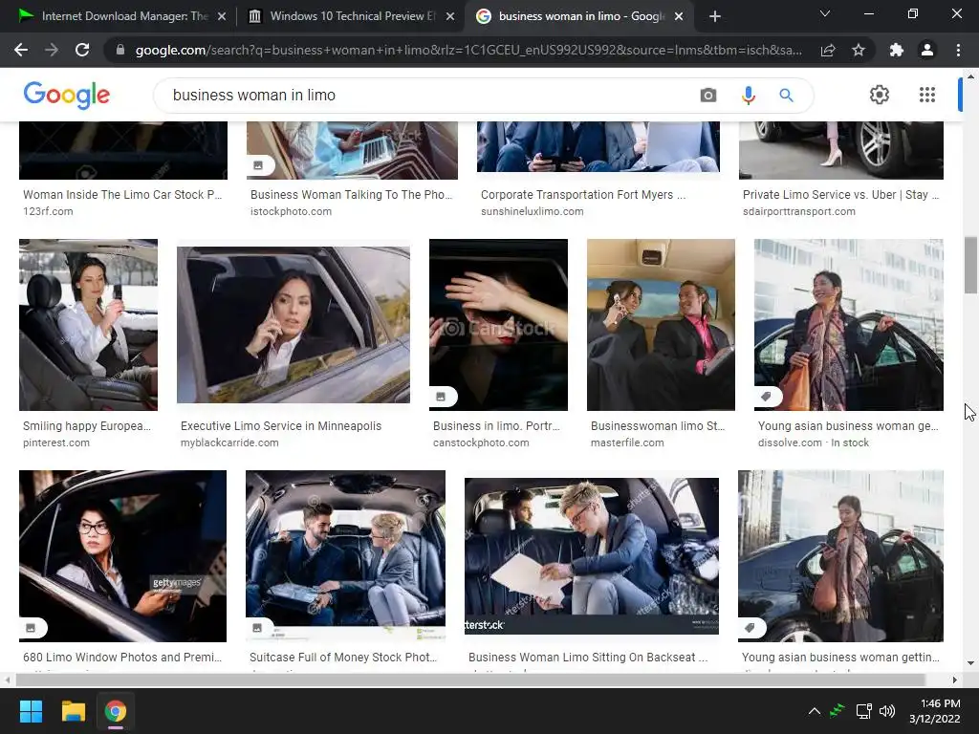This screenshot has width=979, height=734.
Task: Open Young asian business woman dissolve image
Action: (849, 325)
